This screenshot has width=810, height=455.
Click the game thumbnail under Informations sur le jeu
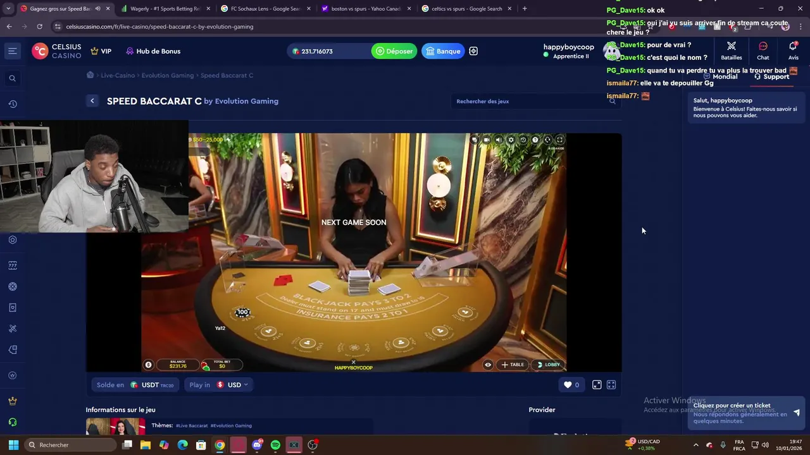click(116, 427)
